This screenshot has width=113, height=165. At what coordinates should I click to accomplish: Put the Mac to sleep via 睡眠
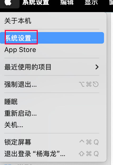pos(11,102)
